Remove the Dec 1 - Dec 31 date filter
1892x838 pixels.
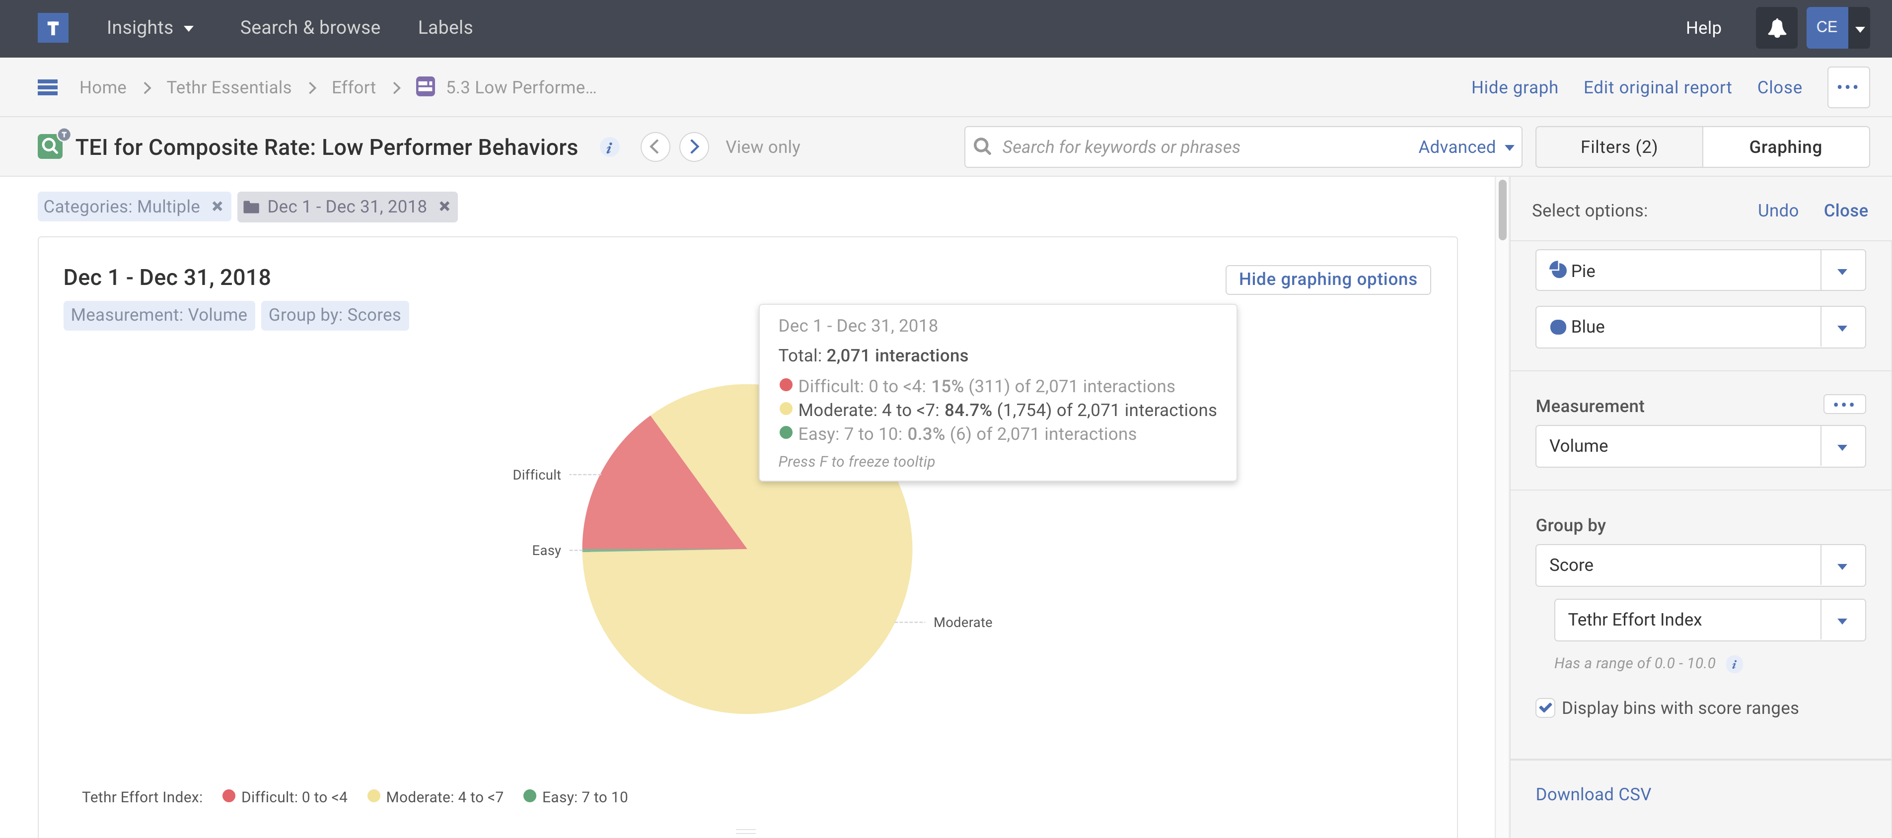tap(444, 207)
